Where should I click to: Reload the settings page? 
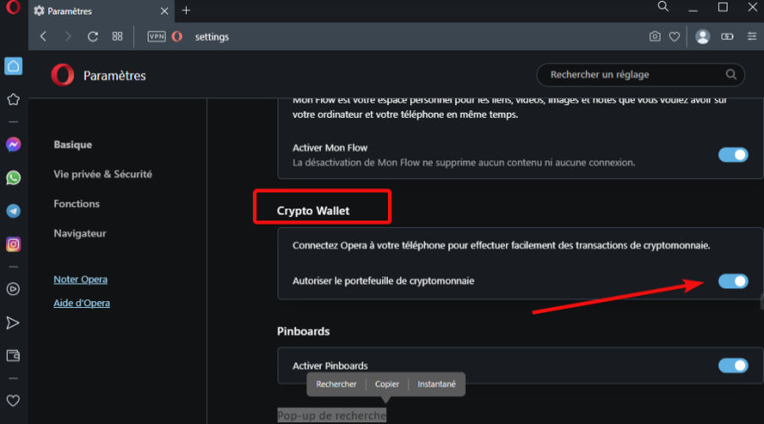point(93,36)
